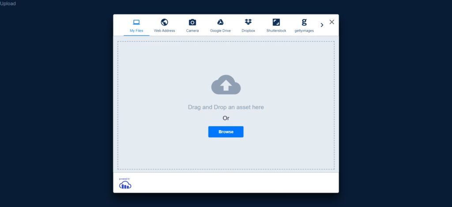Go to the Shutterstock tab label
The image size is (452, 207).
tap(276, 31)
